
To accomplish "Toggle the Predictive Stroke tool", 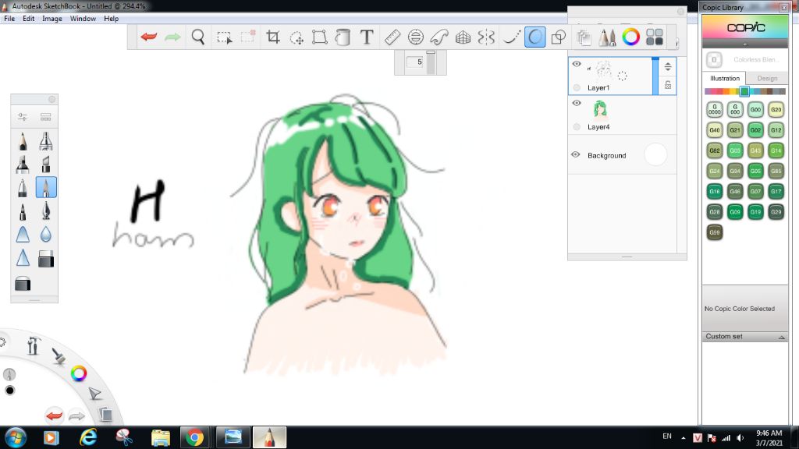I will tap(535, 37).
